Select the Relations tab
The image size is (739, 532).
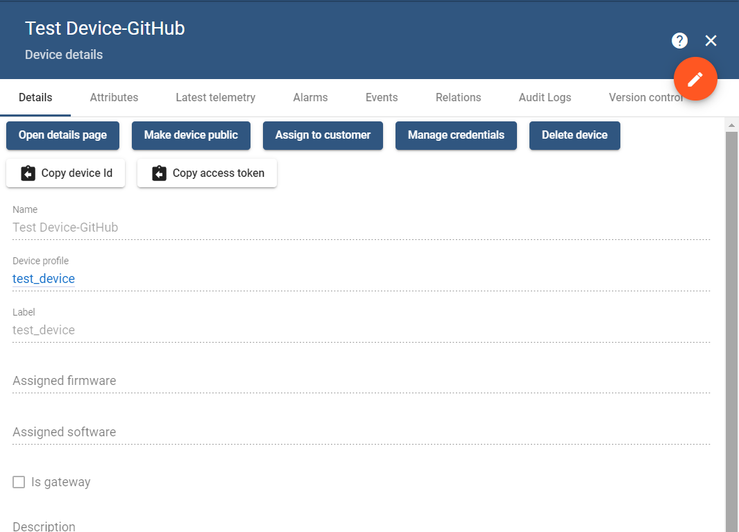[x=458, y=98]
